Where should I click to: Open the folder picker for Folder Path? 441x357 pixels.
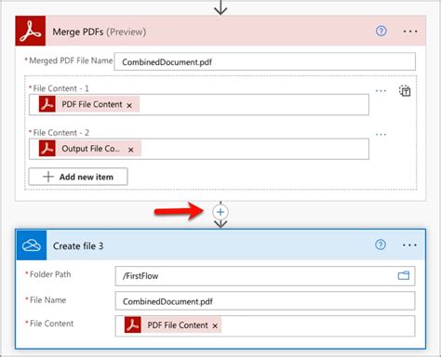click(x=404, y=275)
